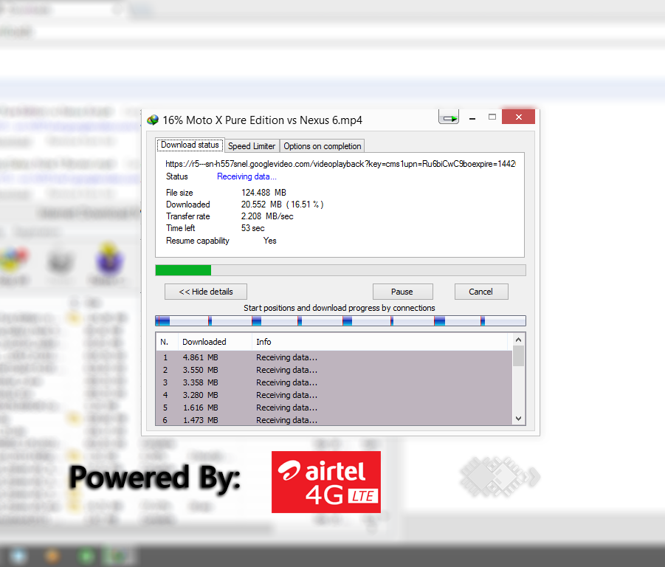Click the time left value '53 sec'
The width and height of the screenshot is (665, 567).
[x=252, y=228]
